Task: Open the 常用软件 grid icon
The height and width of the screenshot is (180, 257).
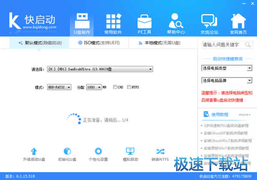Action: click(113, 21)
